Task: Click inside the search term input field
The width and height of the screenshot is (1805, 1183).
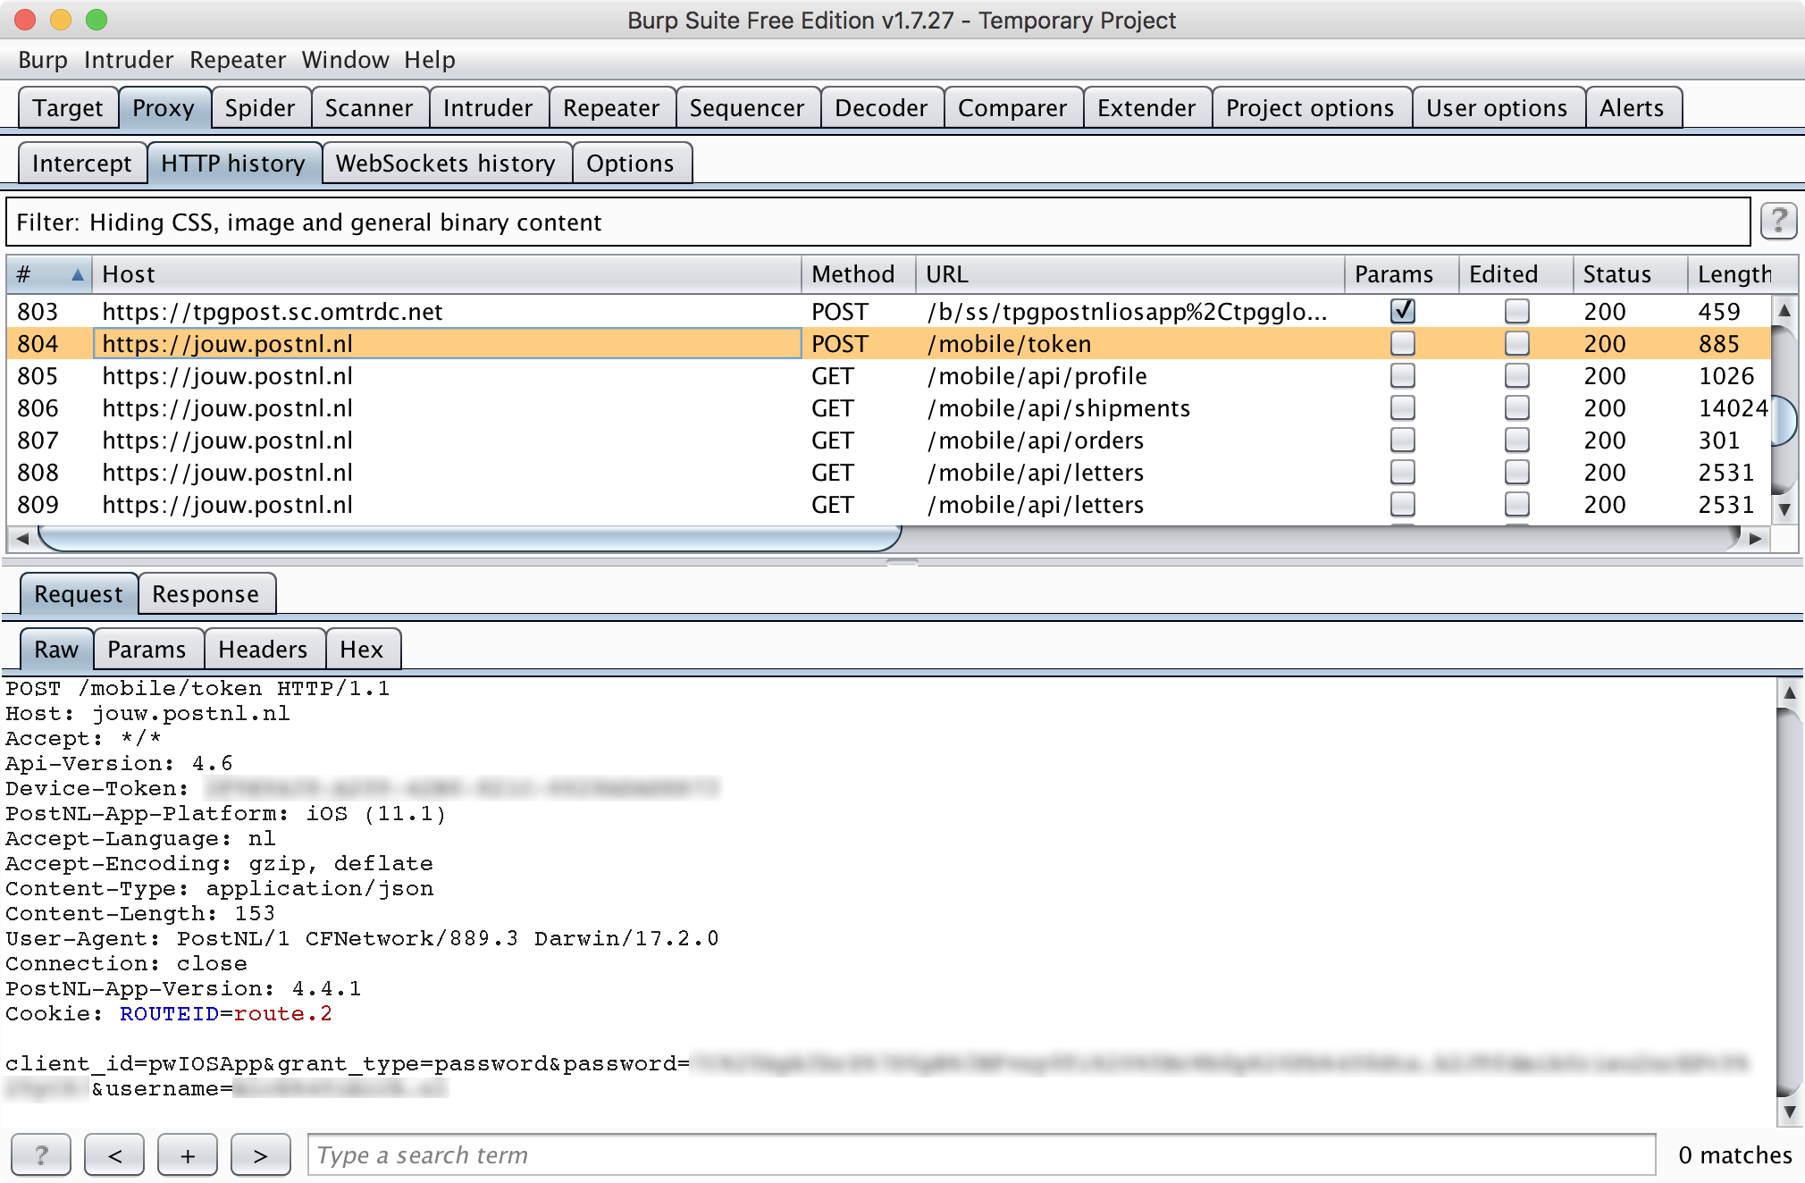Action: (625, 1154)
